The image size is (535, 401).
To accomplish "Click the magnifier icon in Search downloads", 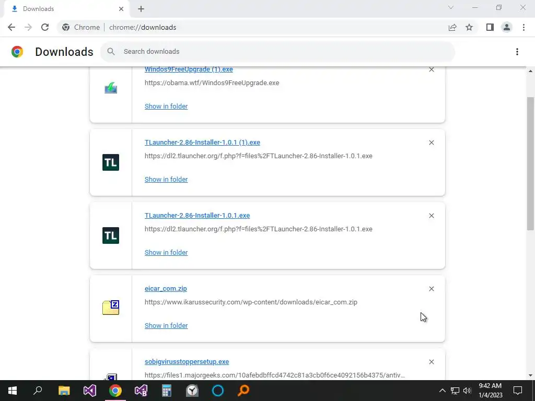I will pos(111,52).
